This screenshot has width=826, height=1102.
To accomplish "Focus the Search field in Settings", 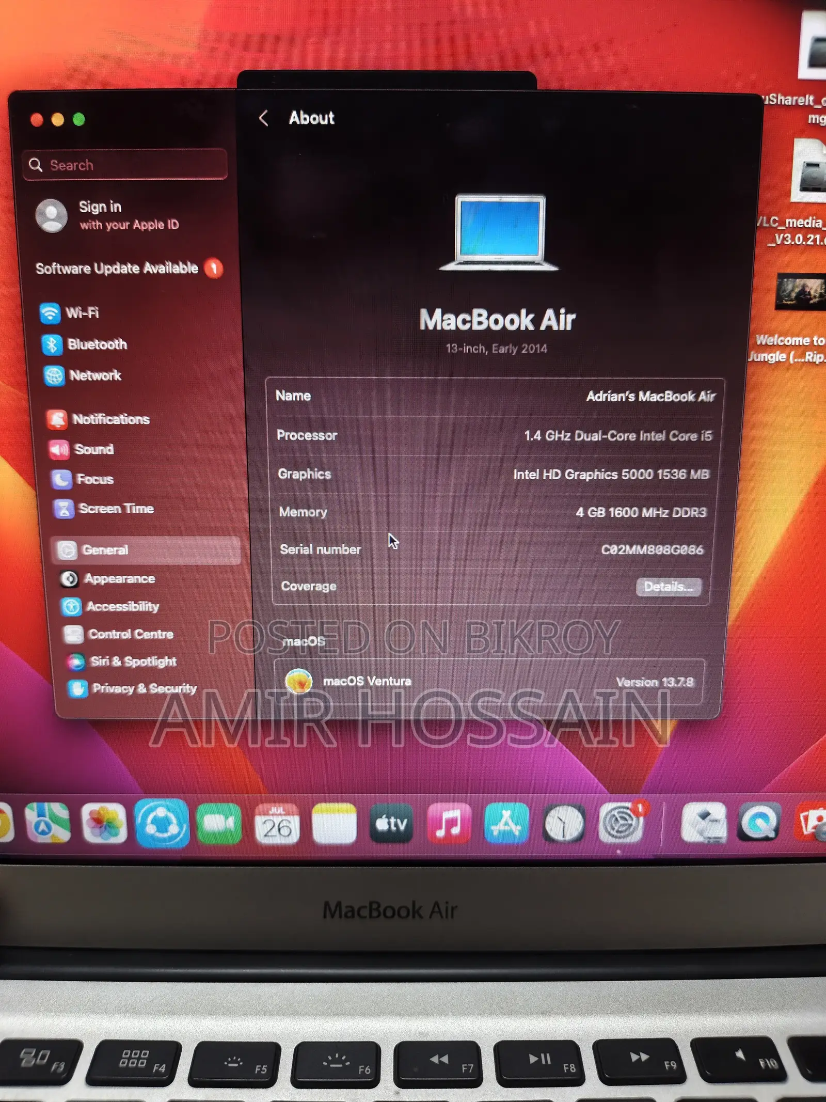I will (x=125, y=165).
